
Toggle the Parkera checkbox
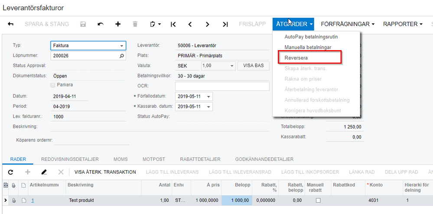(53, 85)
